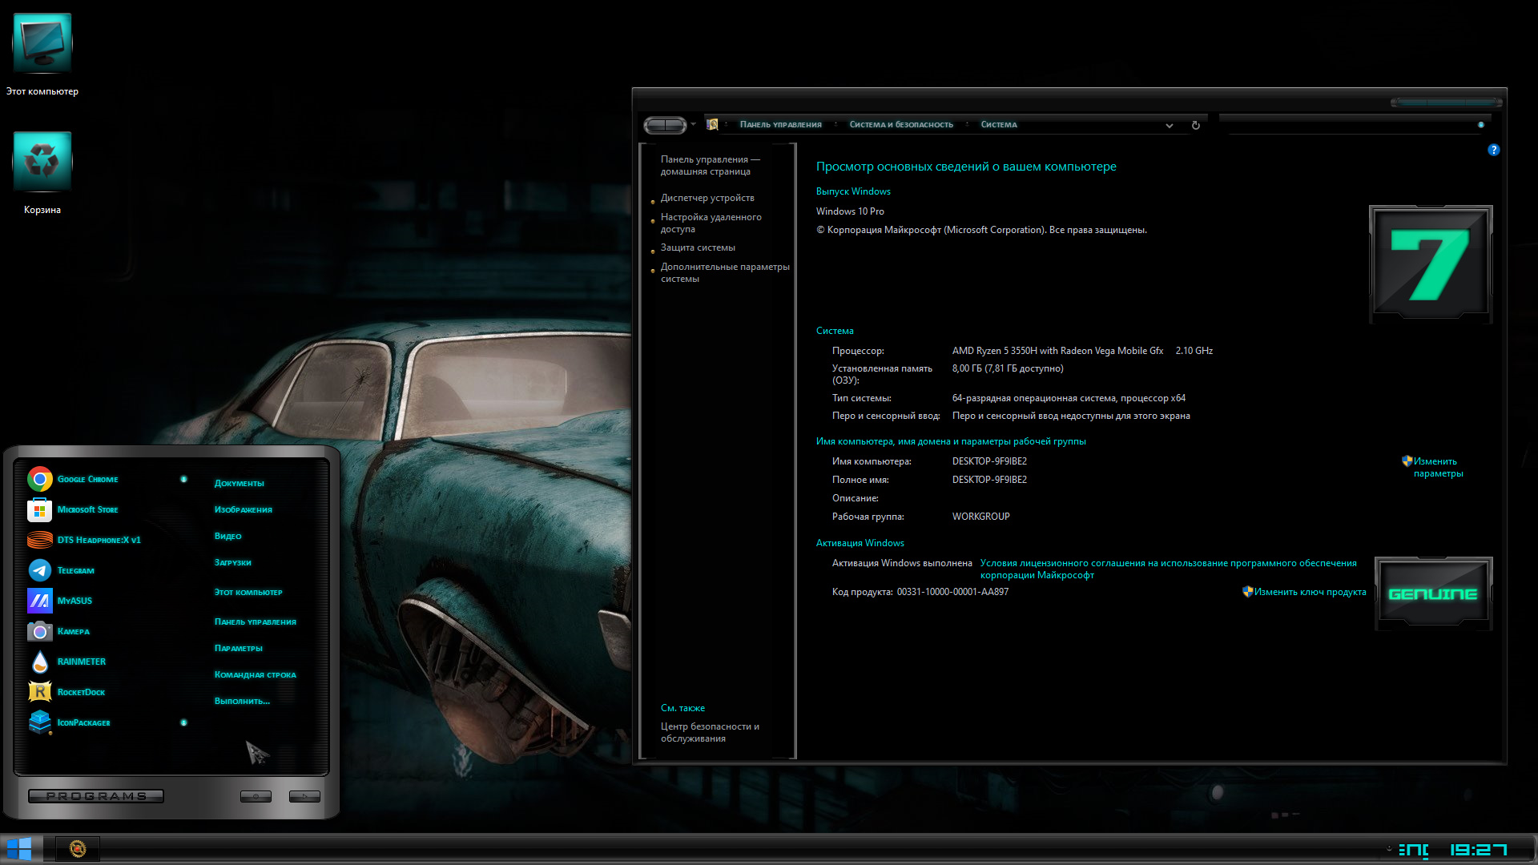Viewport: 1538px width, 865px height.
Task: Refresh the control panel address bar
Action: pyautogui.click(x=1195, y=125)
